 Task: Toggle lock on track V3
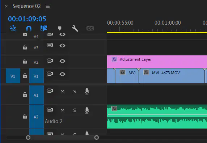(25, 47)
